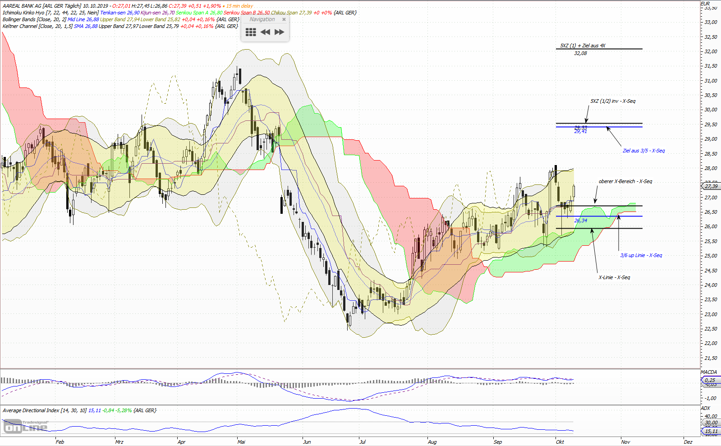Click the Mid Line 26,88 legend value
This screenshot has height=446, width=721.
(x=83, y=19)
